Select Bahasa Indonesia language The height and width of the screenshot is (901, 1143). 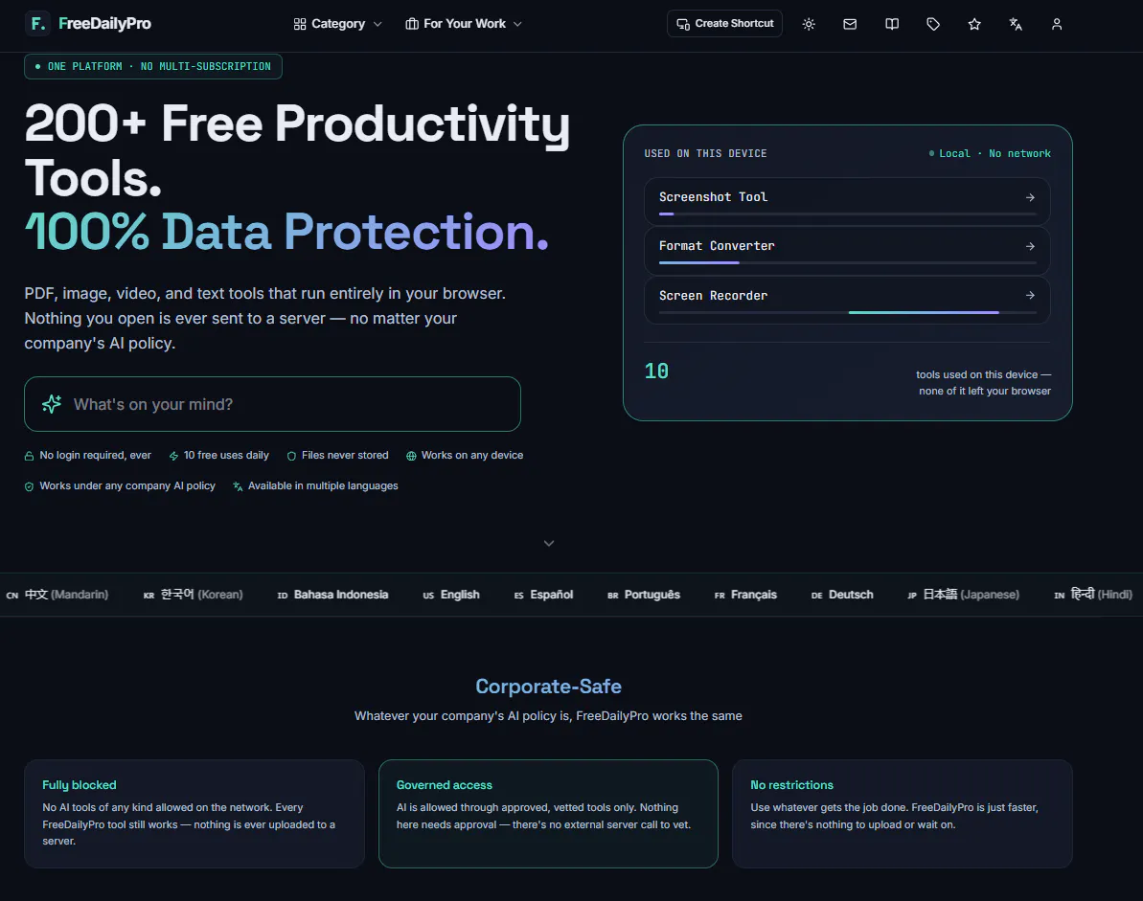(332, 596)
